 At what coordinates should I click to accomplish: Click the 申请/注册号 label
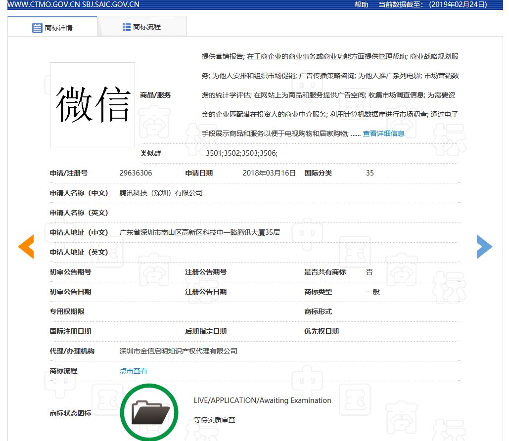tap(68, 173)
